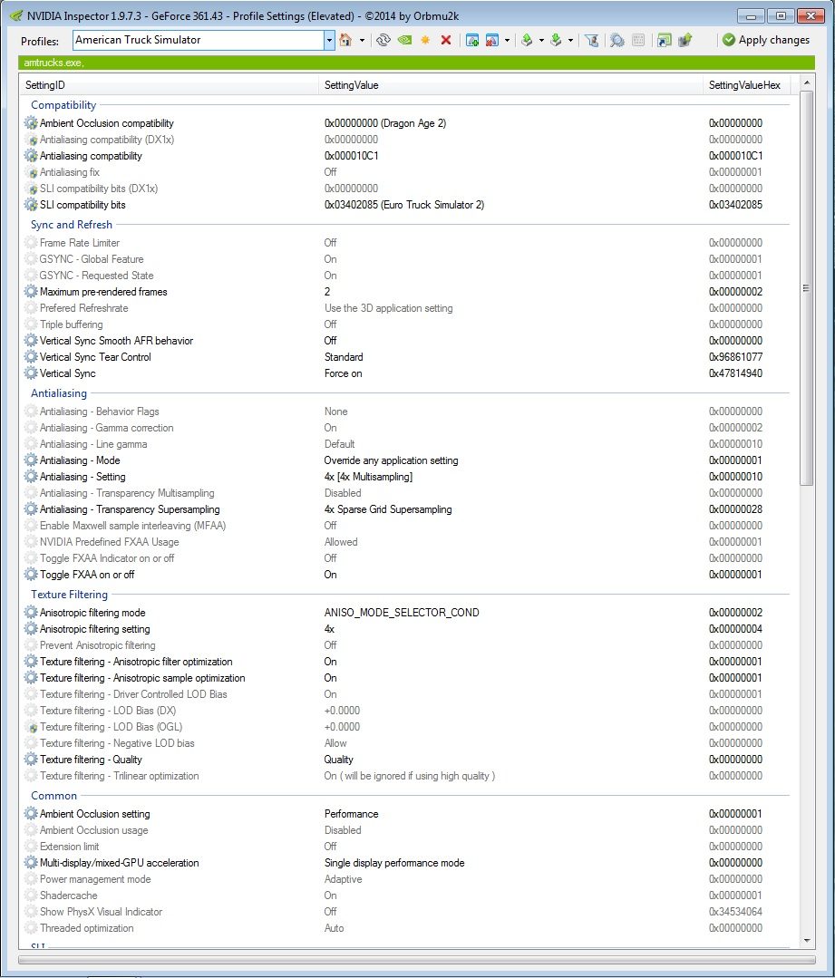Open the dropdown arrow beside the home icon
The height and width of the screenshot is (978, 835).
click(x=362, y=41)
